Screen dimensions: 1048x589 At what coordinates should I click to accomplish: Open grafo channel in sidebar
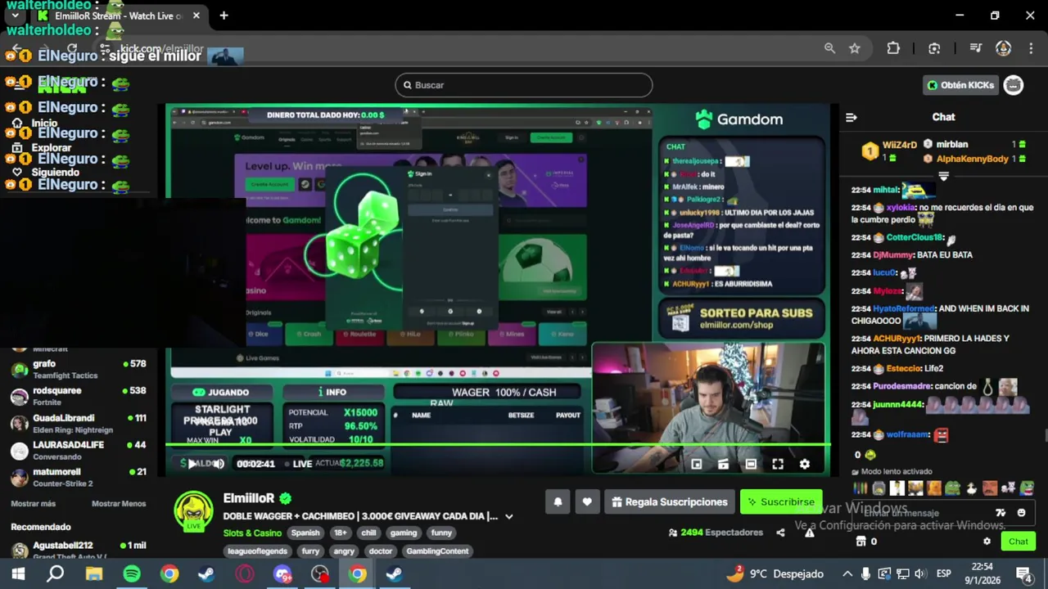[79, 369]
